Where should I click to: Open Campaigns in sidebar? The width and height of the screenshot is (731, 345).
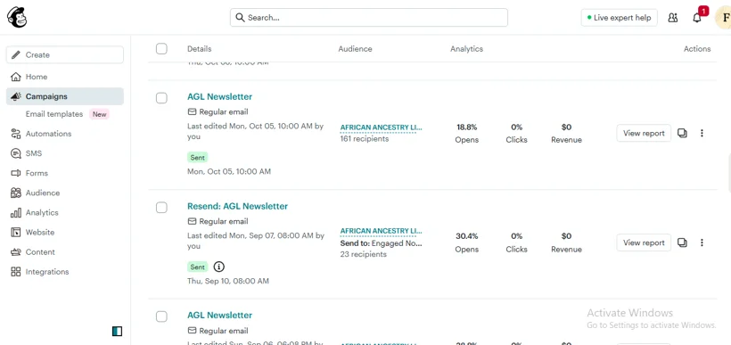[x=65, y=96]
